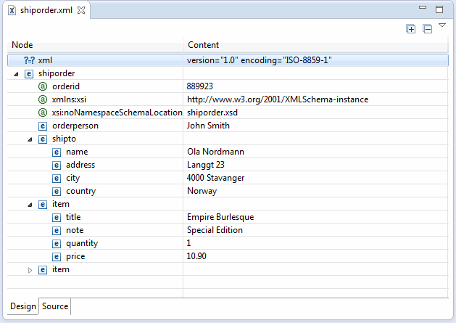
Task: Click the orderperson element icon
Action: coord(42,126)
